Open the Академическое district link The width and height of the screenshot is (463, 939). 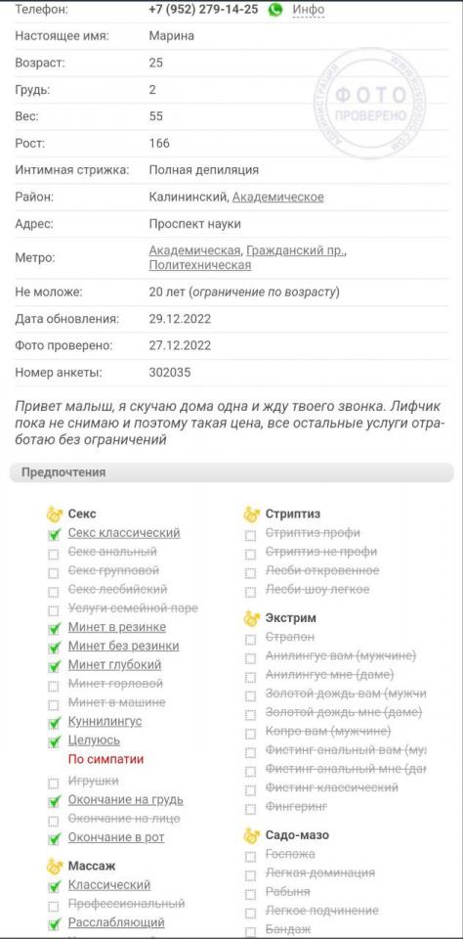tap(278, 197)
